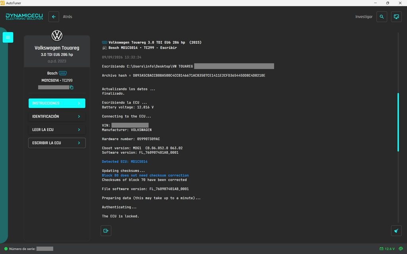This screenshot has height=254, width=407.
Task: Click the log panel vertical scrollbar
Action: [x=398, y=122]
